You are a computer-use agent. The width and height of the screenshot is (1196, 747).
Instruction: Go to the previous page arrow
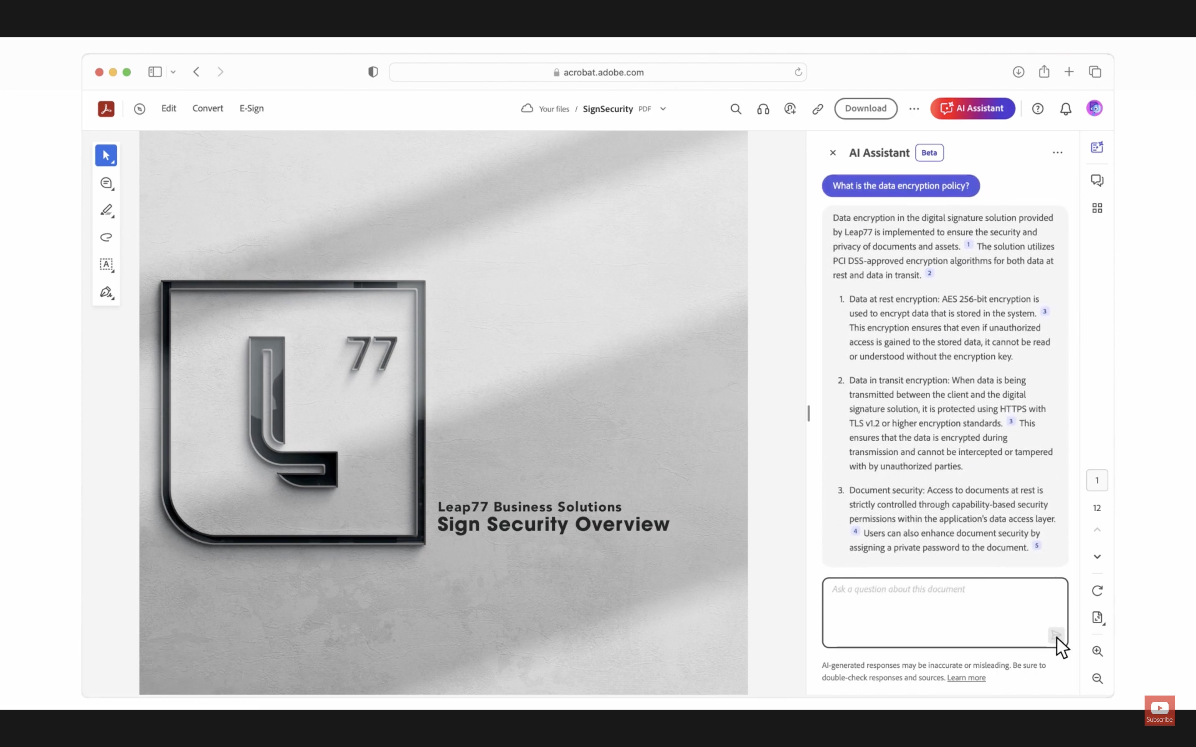[x=1097, y=530]
